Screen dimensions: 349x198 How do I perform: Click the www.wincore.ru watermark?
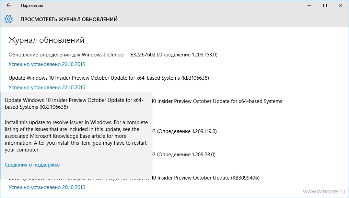coord(324,191)
